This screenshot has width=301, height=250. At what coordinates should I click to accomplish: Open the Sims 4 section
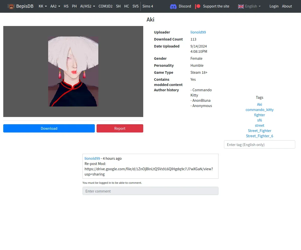tap(148, 6)
